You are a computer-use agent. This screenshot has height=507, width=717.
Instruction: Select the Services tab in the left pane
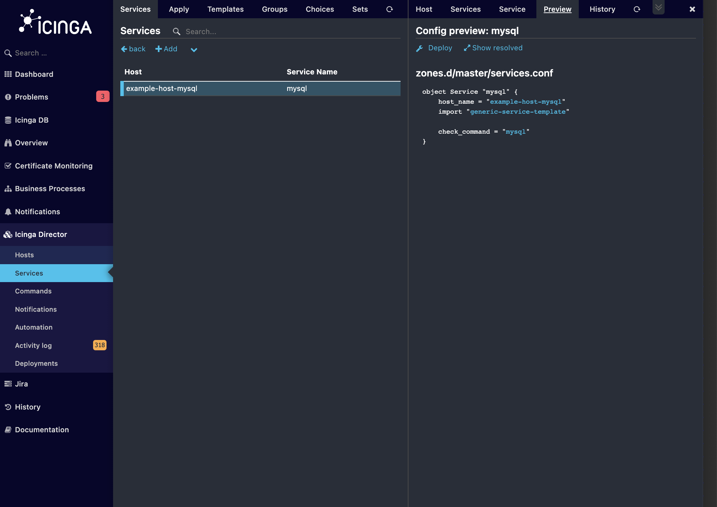pos(135,9)
